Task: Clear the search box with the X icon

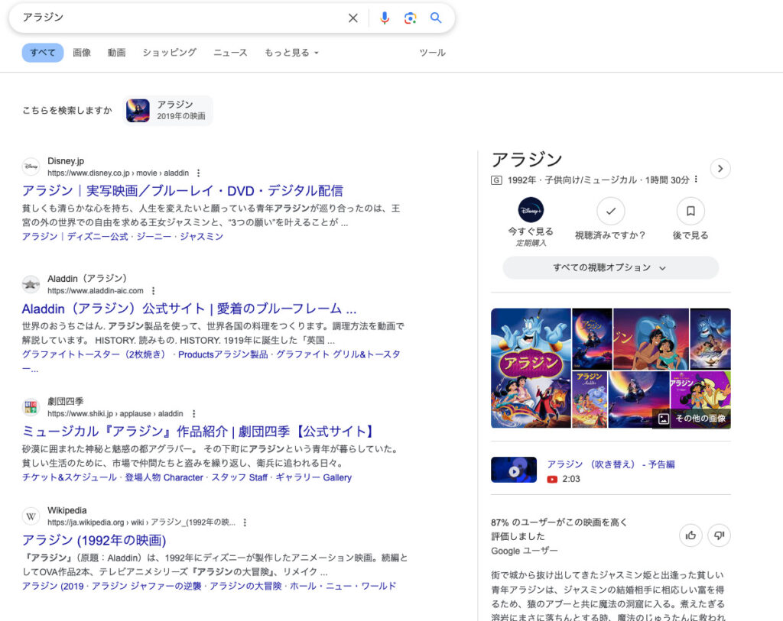Action: point(353,18)
